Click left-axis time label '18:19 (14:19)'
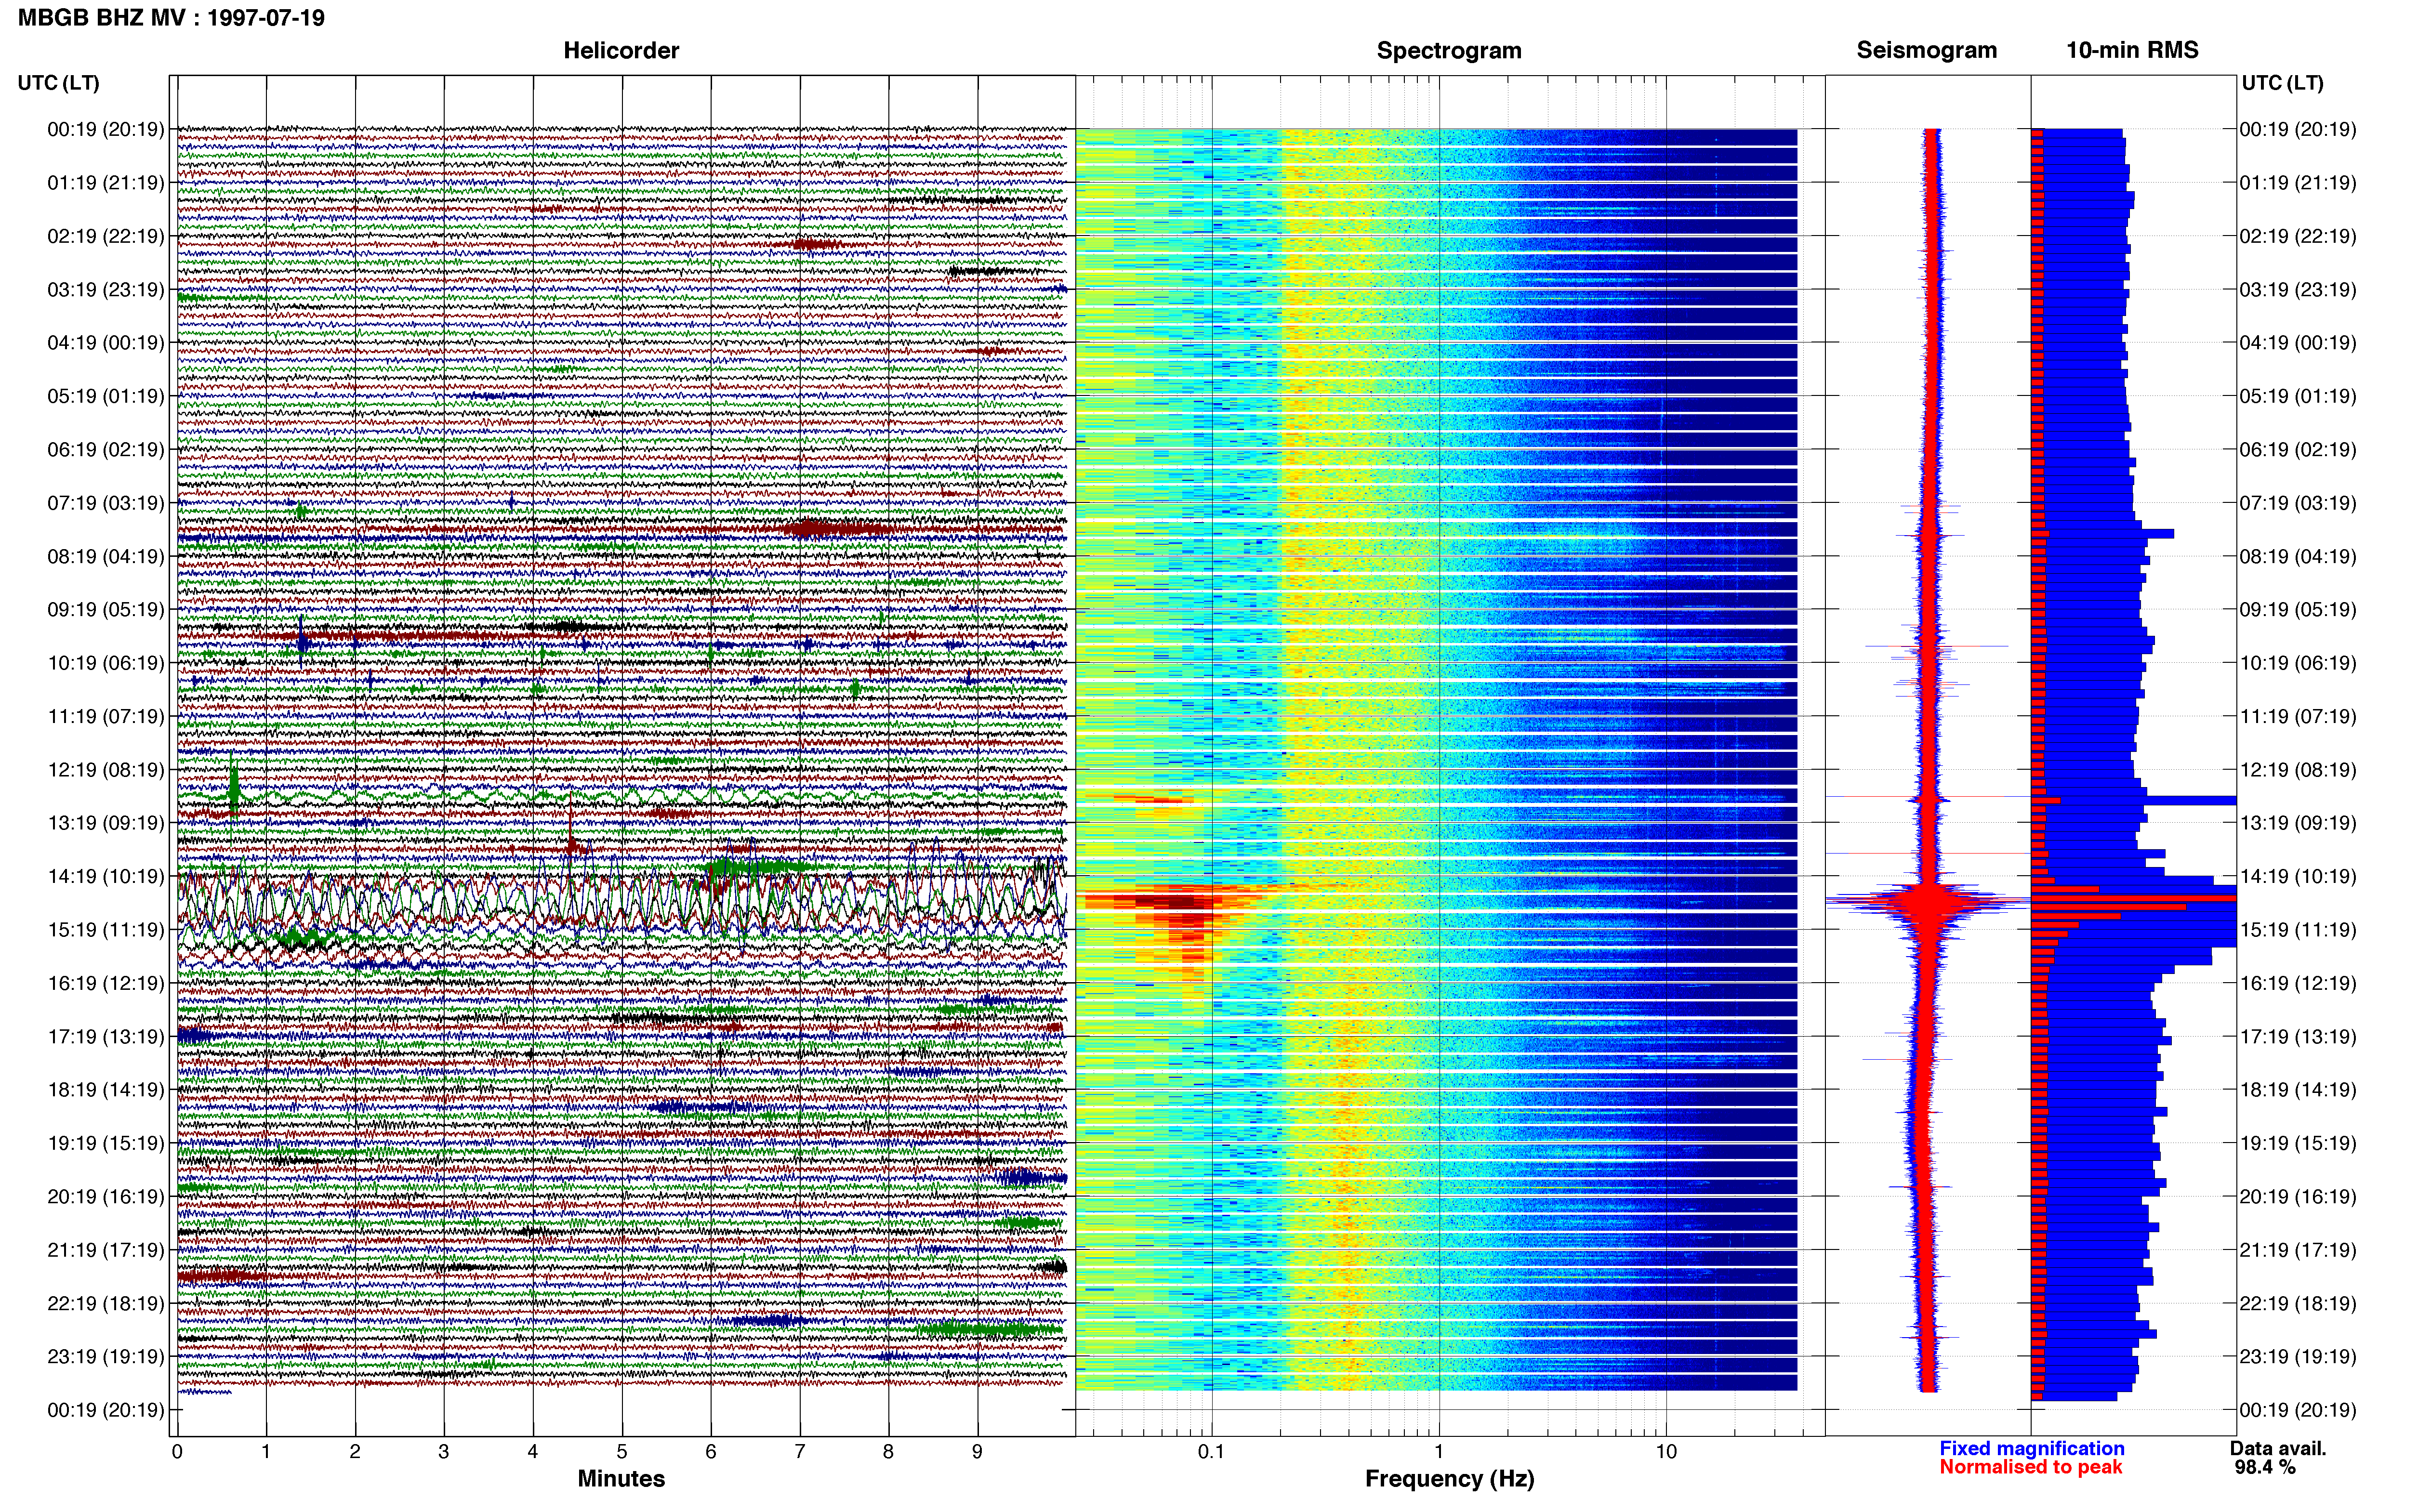 coord(106,1090)
